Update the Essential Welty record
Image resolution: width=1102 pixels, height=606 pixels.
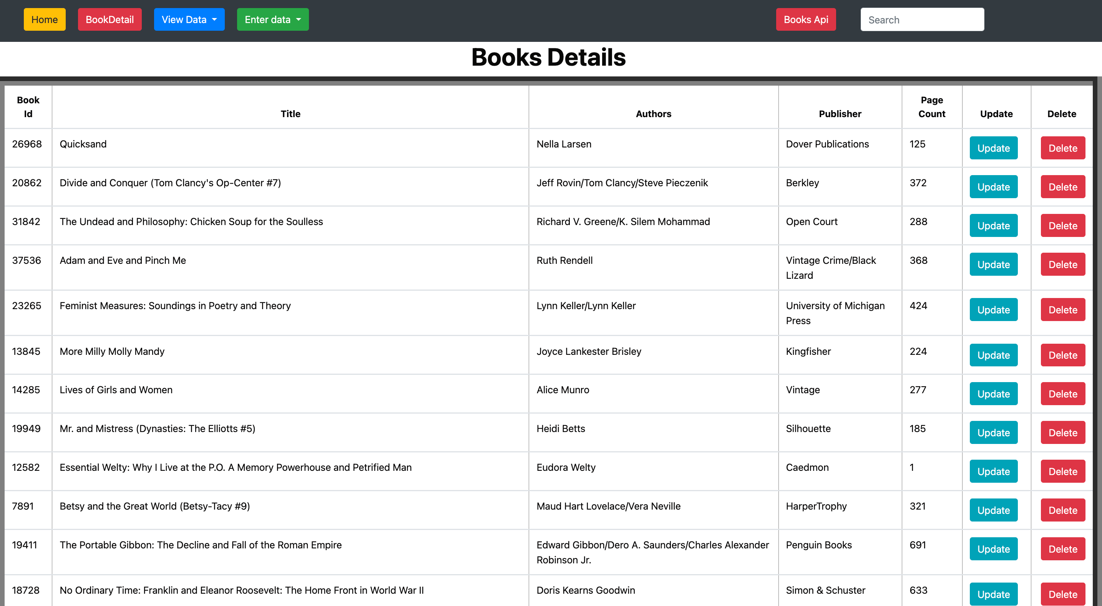[x=993, y=471]
